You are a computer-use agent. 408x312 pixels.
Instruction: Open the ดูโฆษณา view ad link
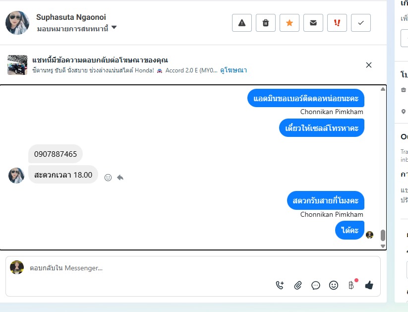pyautogui.click(x=233, y=70)
